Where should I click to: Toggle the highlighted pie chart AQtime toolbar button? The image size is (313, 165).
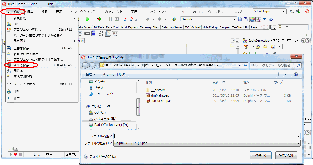(253, 19)
